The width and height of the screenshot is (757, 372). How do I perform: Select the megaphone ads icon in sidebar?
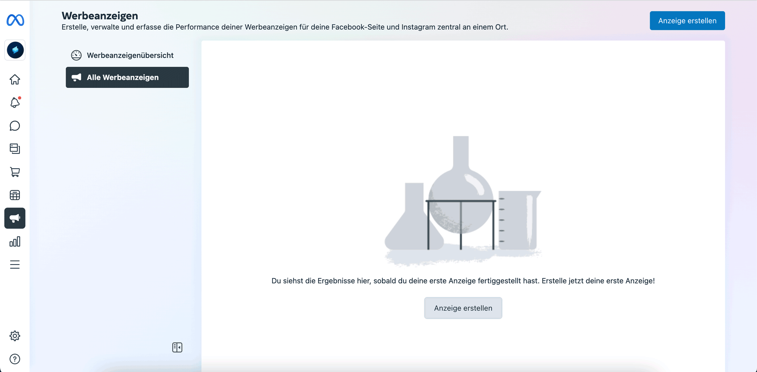(x=15, y=218)
